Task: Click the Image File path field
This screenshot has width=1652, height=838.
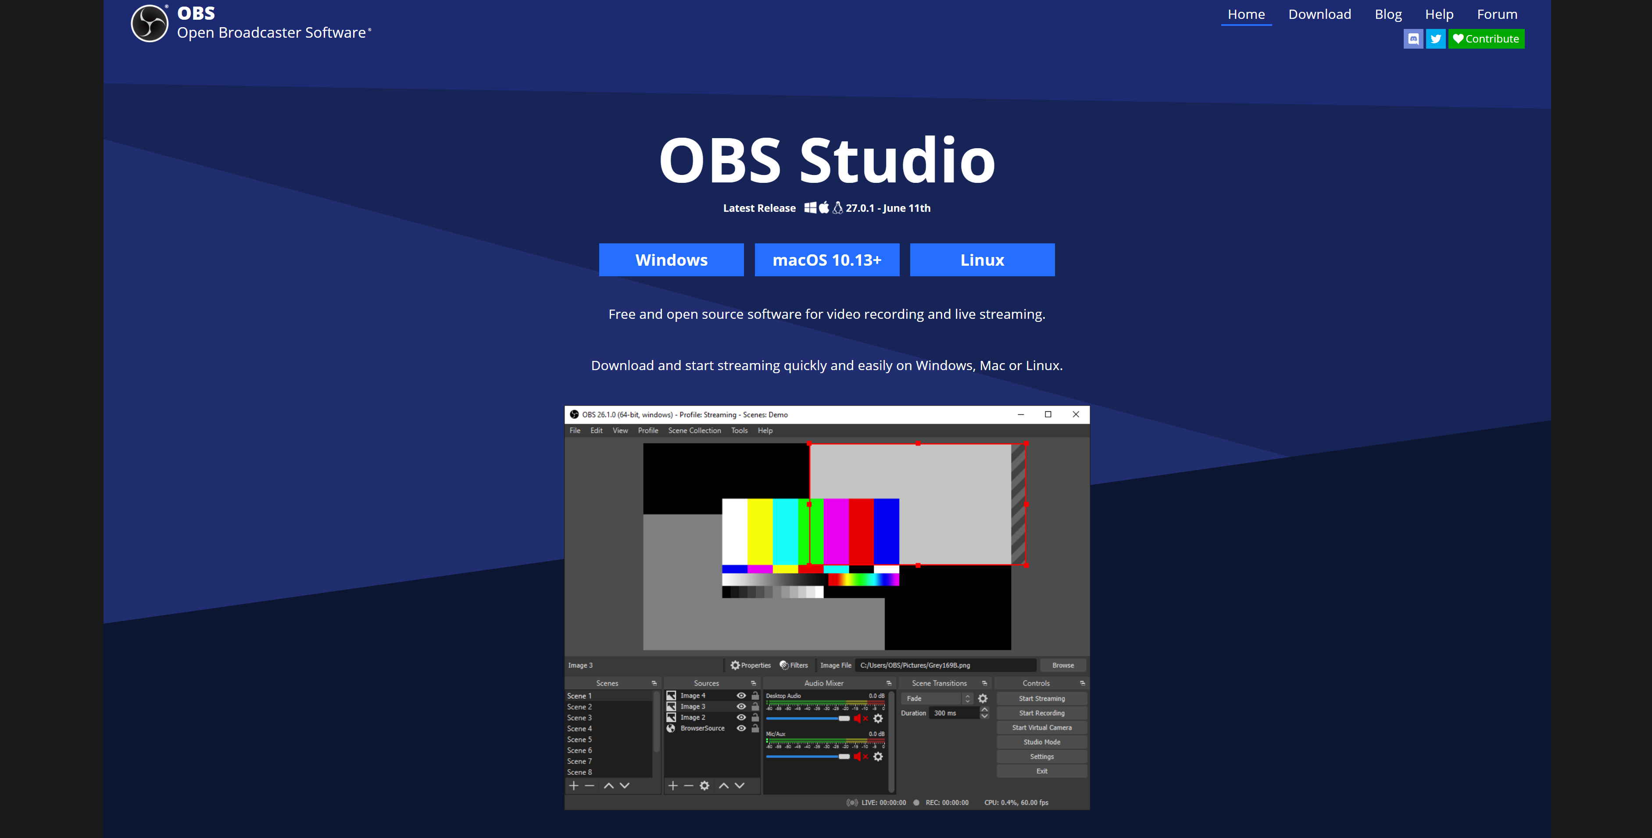Action: (945, 665)
